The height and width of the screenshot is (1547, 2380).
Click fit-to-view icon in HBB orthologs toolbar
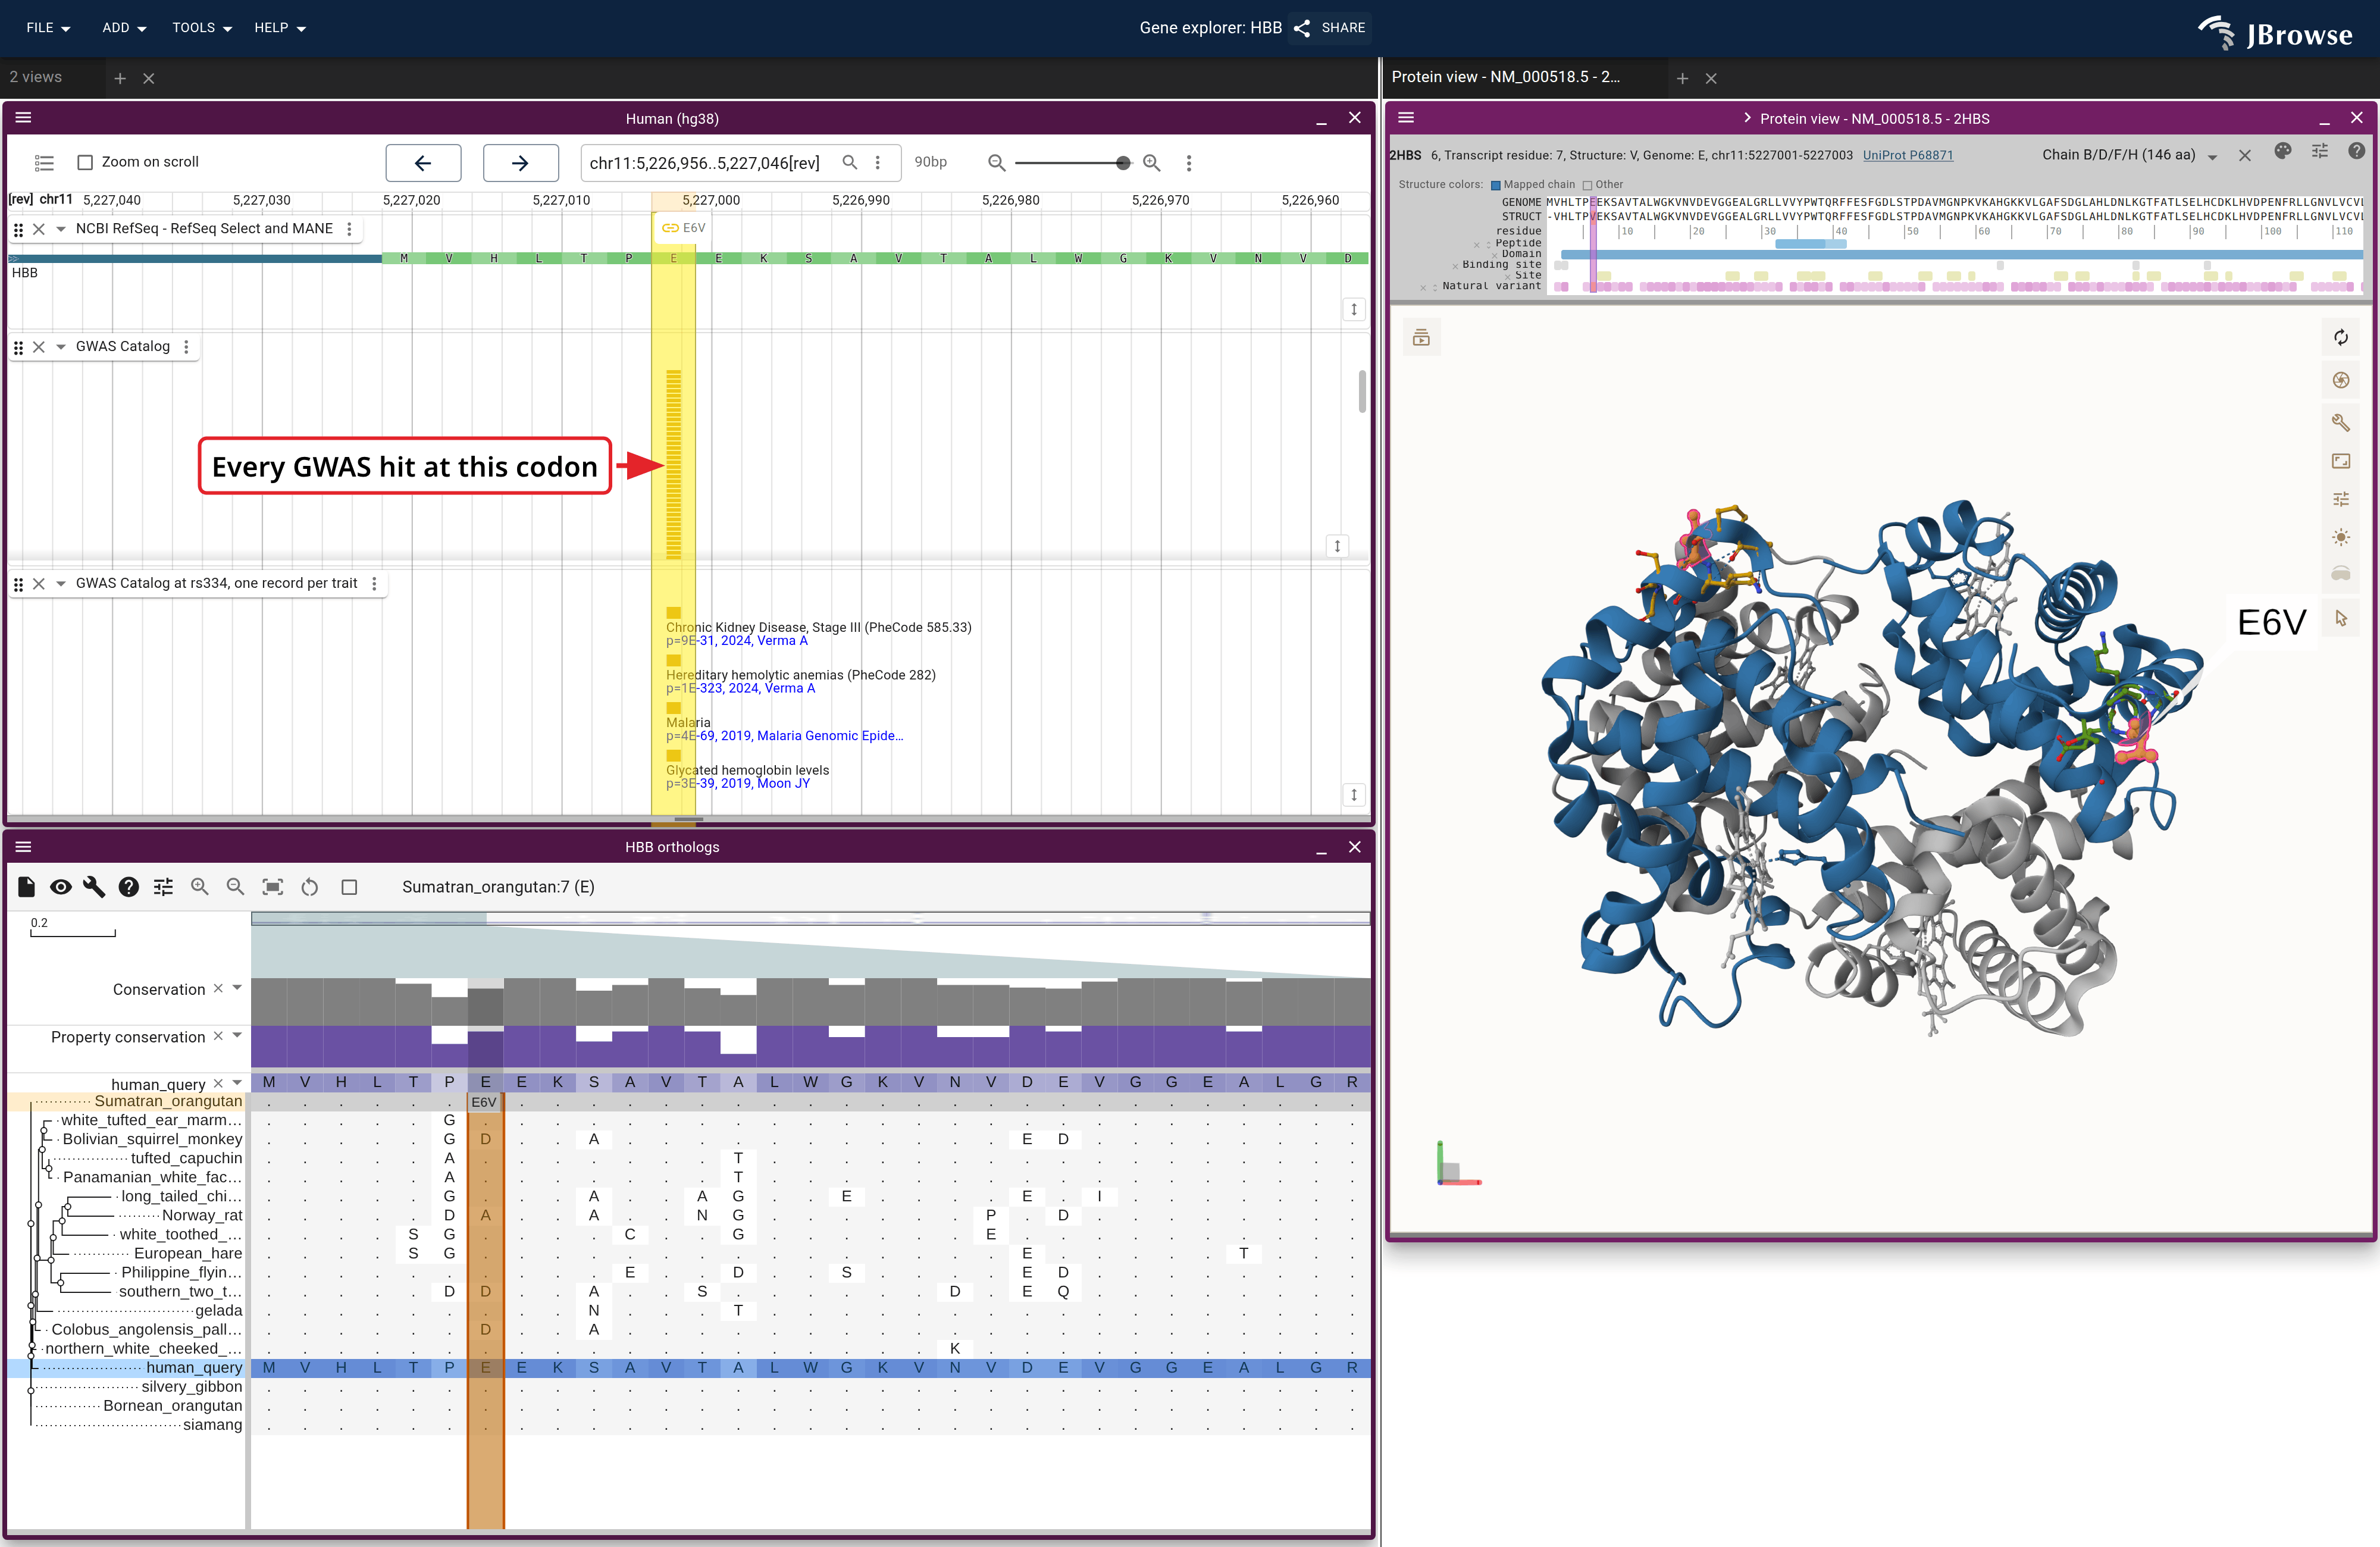point(272,887)
